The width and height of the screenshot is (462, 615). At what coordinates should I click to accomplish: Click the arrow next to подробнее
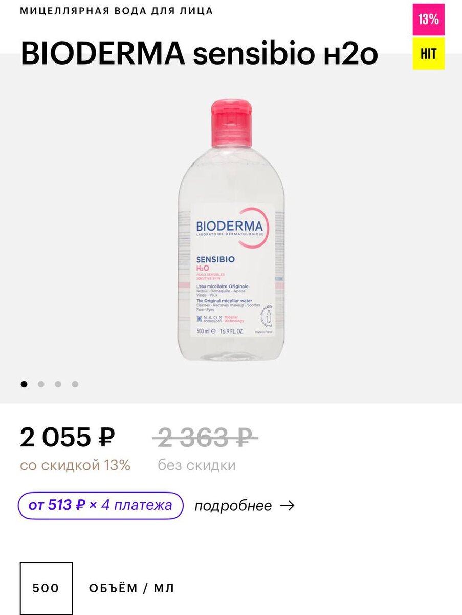coord(288,506)
